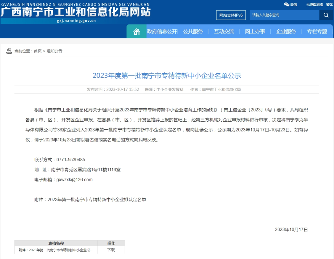Screen dimensions: 334x259
Task: Click the article title 2023年度第一批南宁市专精特新中小企业名单公示
Action: click(x=167, y=76)
